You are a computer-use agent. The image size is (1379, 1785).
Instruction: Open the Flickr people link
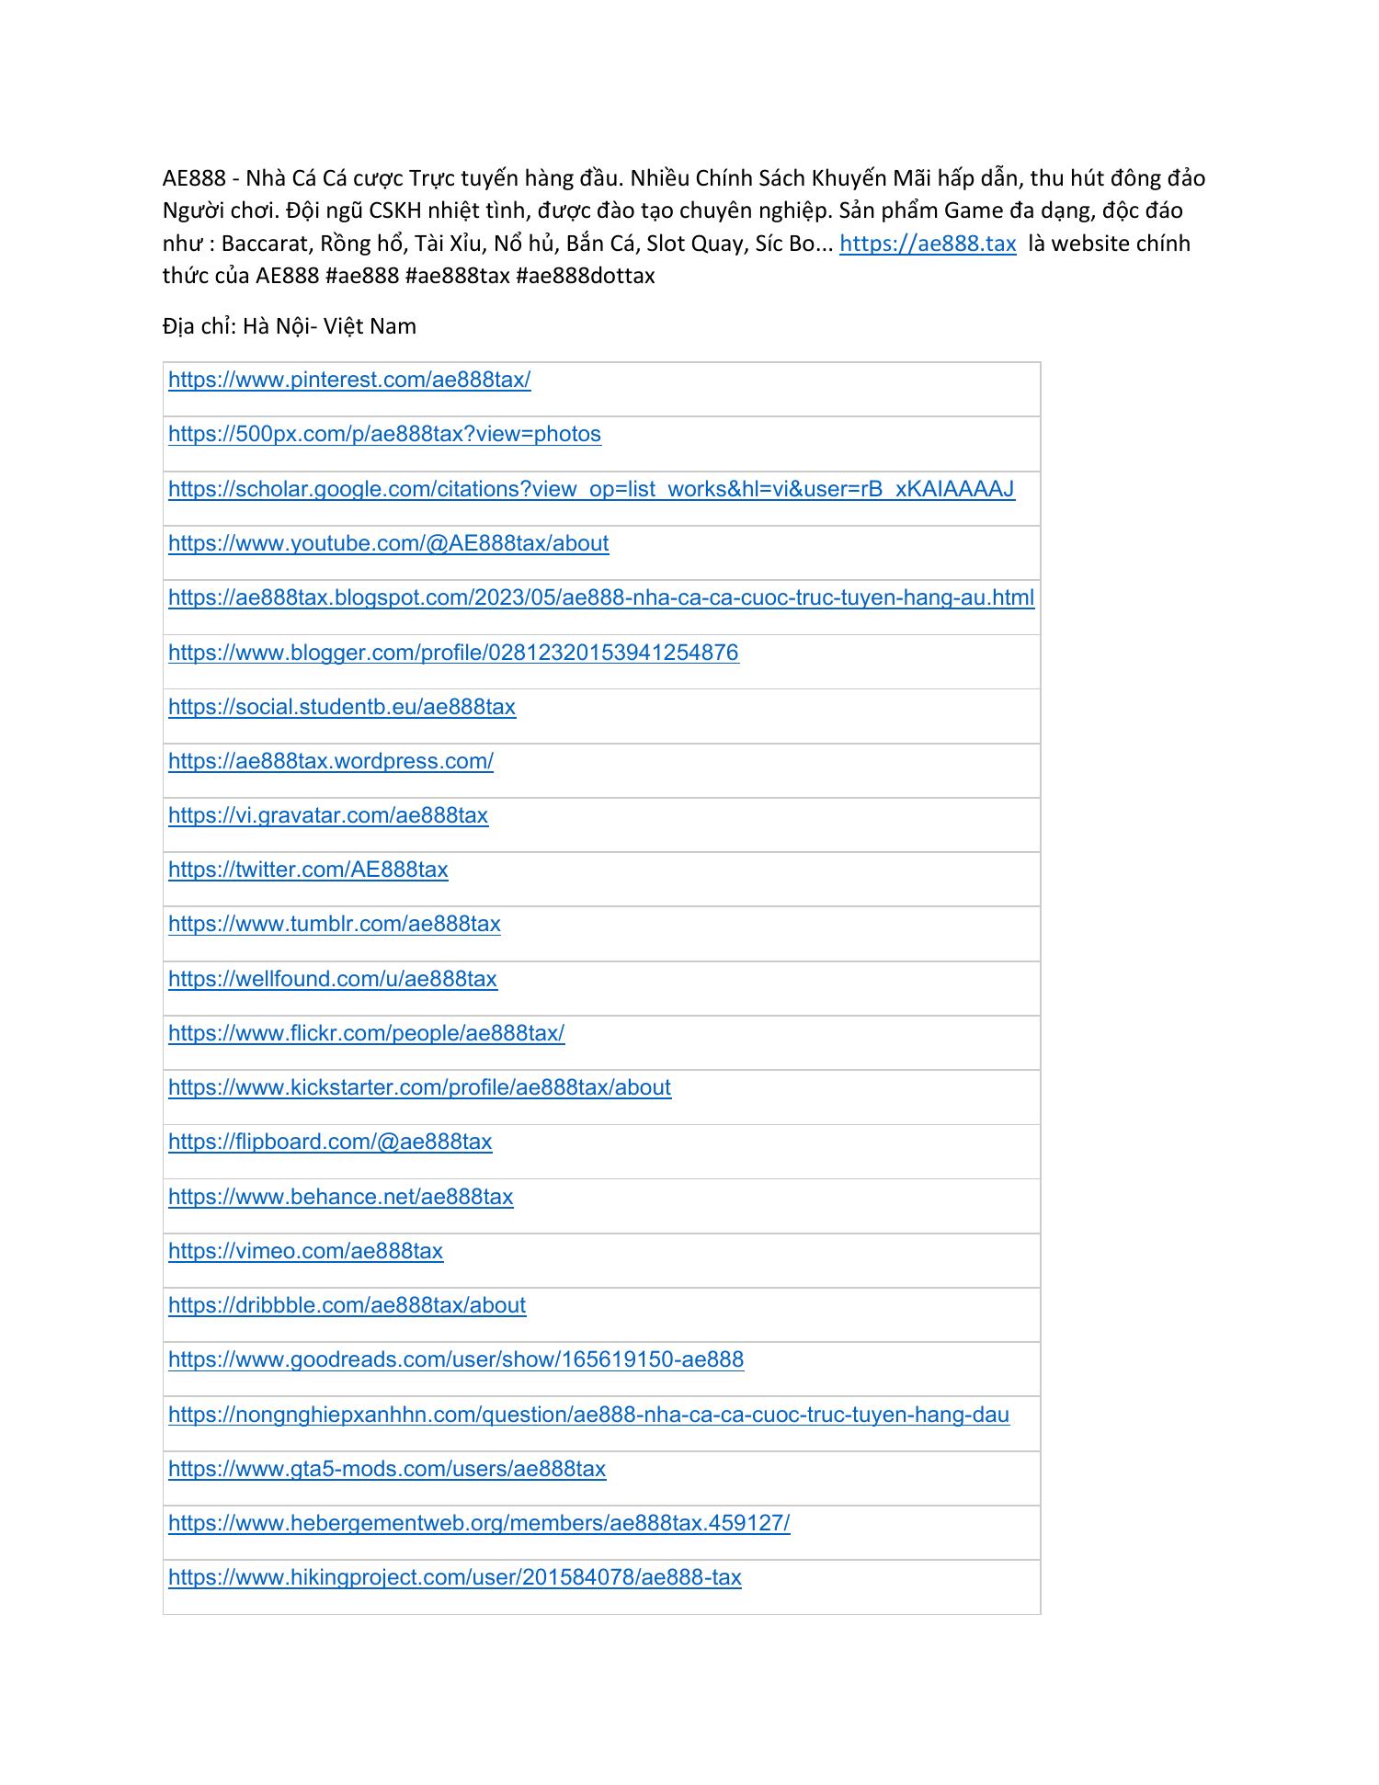[x=366, y=1033]
